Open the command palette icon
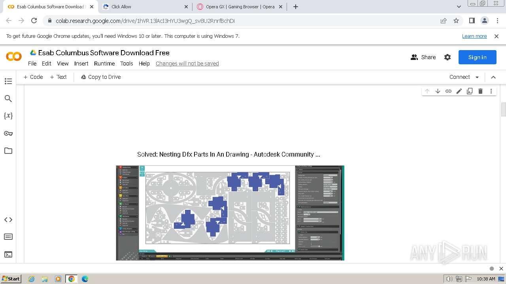Viewport: 506px width, 284px height. [8, 237]
